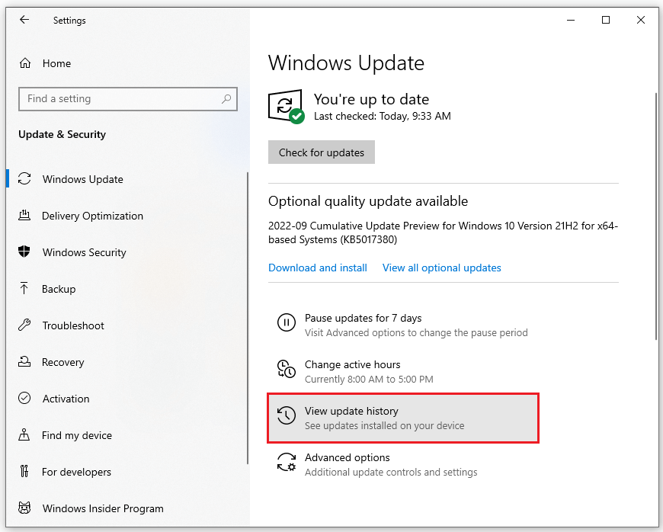Click the Pause updates for 7 days icon
Screen dimensions: 663x532
286,322
